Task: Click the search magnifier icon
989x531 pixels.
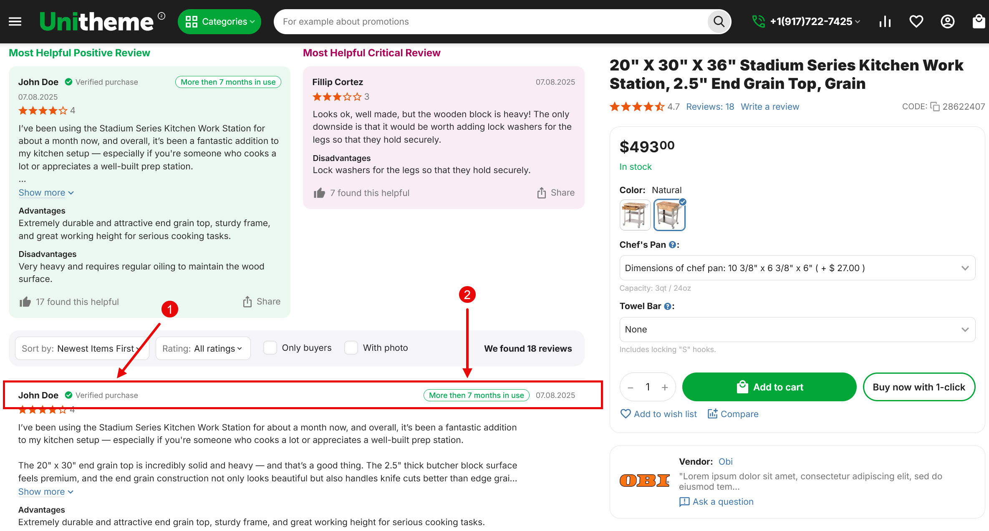Action: tap(719, 22)
